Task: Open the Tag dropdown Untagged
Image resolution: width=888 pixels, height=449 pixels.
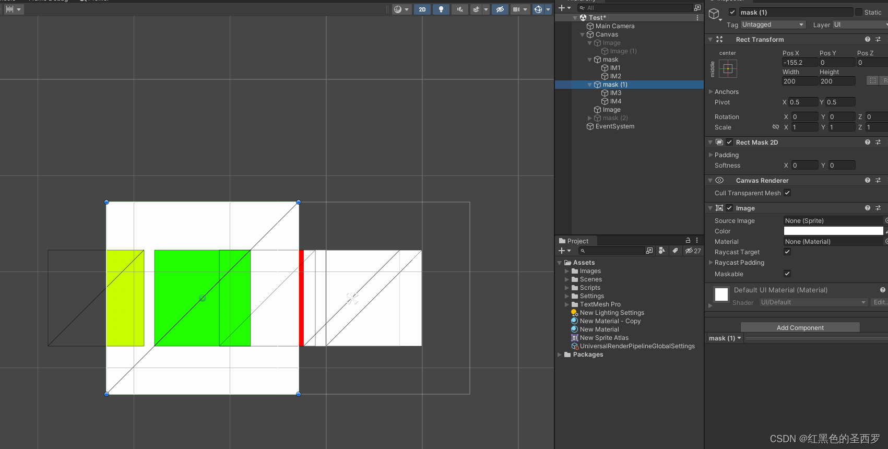Action: tap(773, 25)
